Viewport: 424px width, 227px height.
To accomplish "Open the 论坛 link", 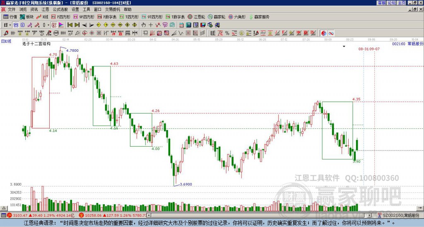I will (x=392, y=3).
